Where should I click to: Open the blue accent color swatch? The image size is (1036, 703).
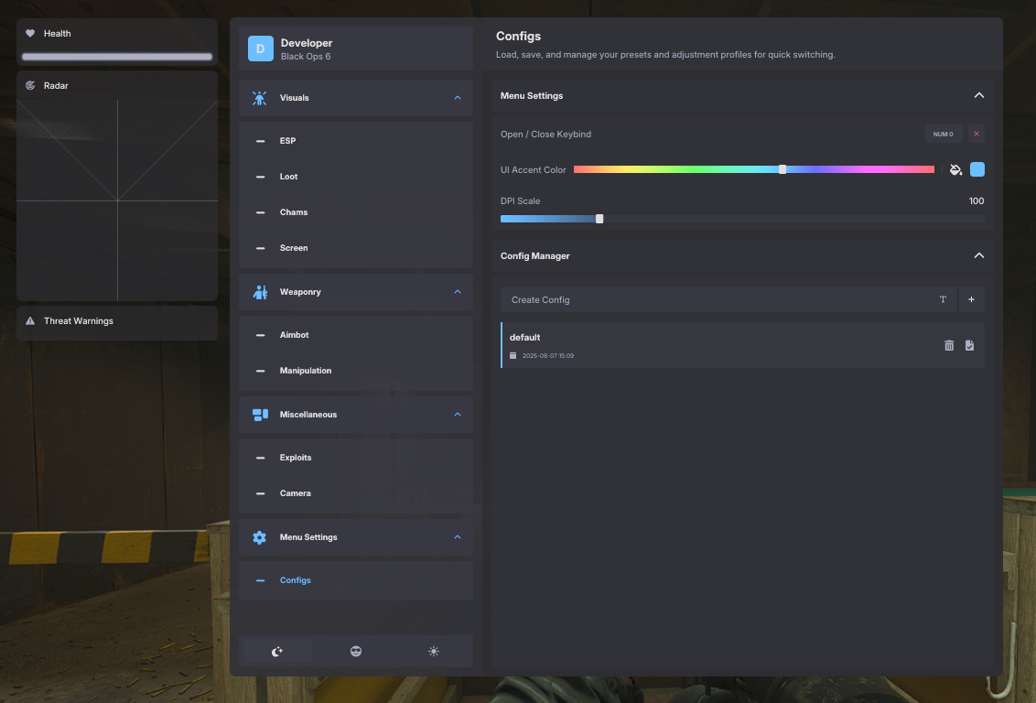tap(977, 169)
